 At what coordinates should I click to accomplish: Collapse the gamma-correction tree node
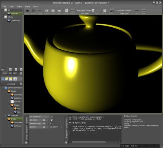[x=2, y=88]
